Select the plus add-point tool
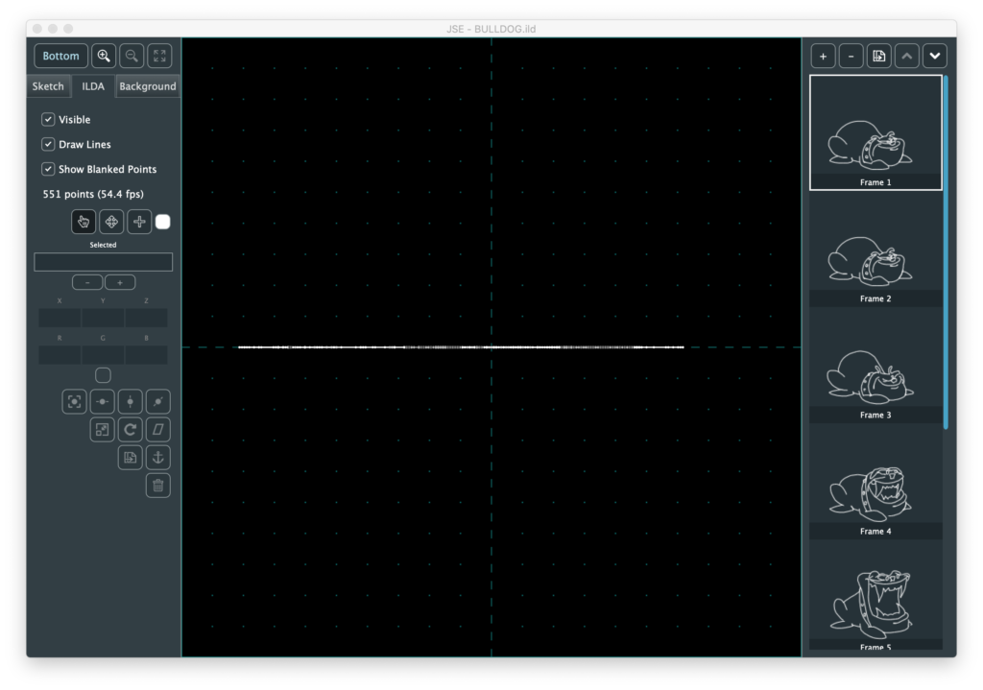Image resolution: width=983 pixels, height=690 pixels. click(139, 222)
